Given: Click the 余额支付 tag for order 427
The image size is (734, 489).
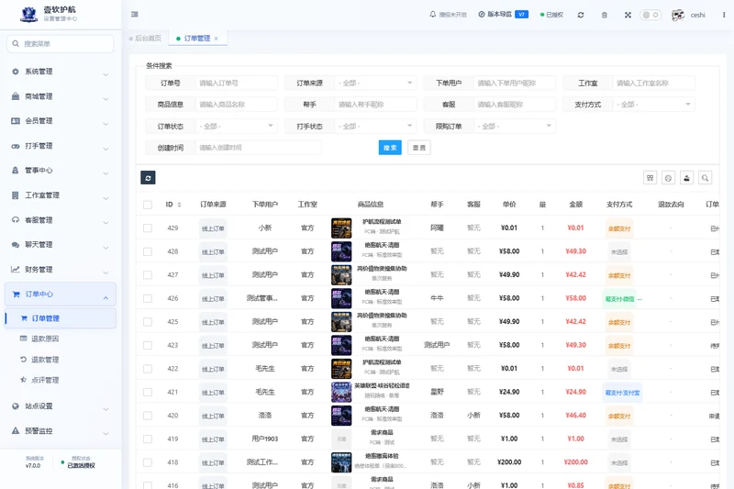Looking at the screenshot, I should 619,275.
